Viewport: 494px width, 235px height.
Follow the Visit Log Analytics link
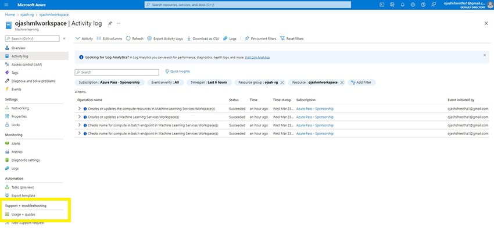(x=257, y=58)
